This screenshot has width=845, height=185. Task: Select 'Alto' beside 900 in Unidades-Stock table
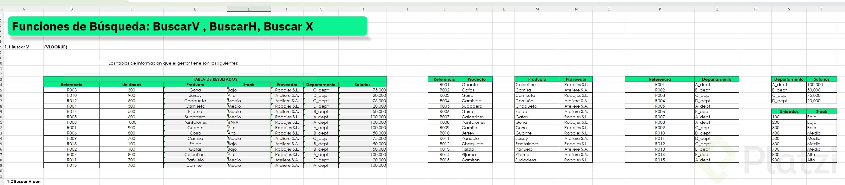pyautogui.click(x=821, y=160)
